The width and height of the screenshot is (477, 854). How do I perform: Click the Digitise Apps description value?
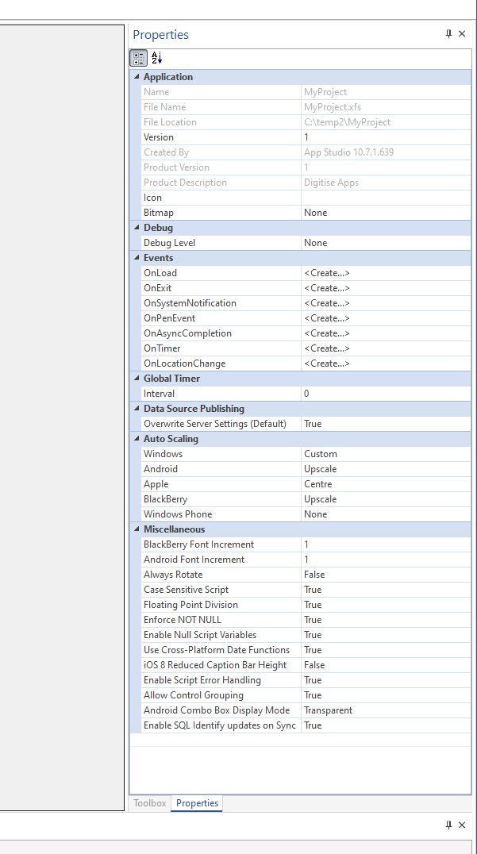point(332,183)
